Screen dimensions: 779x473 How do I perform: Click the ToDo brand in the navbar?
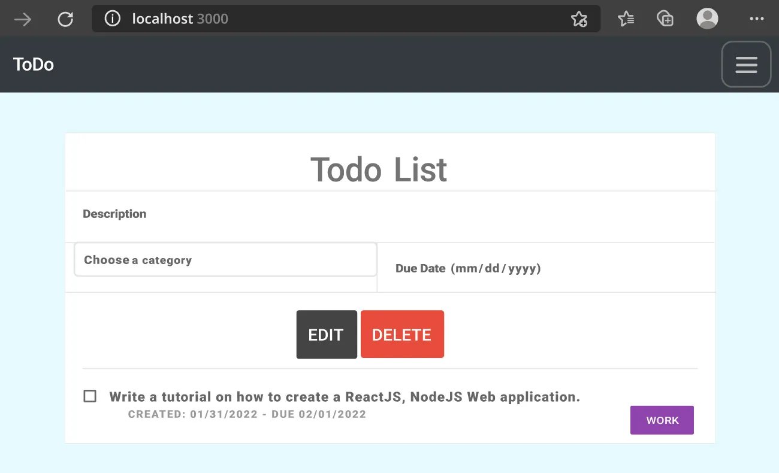point(33,64)
